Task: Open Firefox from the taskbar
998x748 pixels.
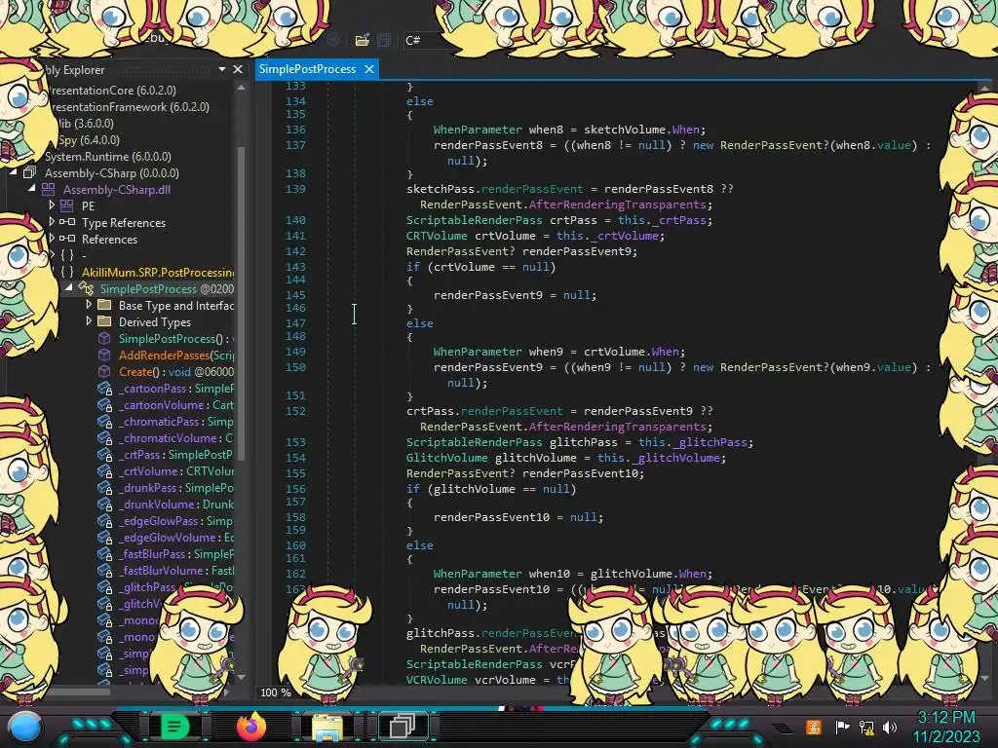Action: click(251, 727)
